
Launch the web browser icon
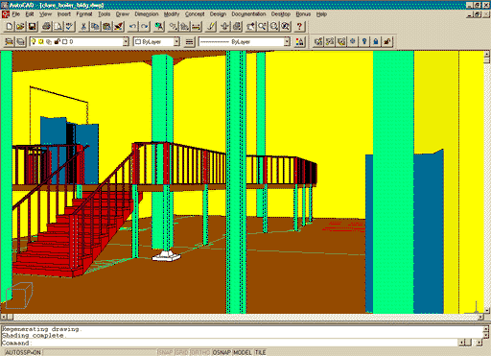coord(159,26)
